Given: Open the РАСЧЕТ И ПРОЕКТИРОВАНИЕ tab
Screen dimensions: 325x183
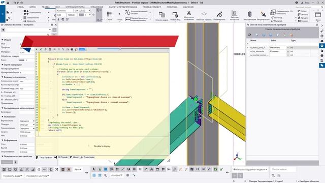Looking at the screenshot, I should click(123, 7).
